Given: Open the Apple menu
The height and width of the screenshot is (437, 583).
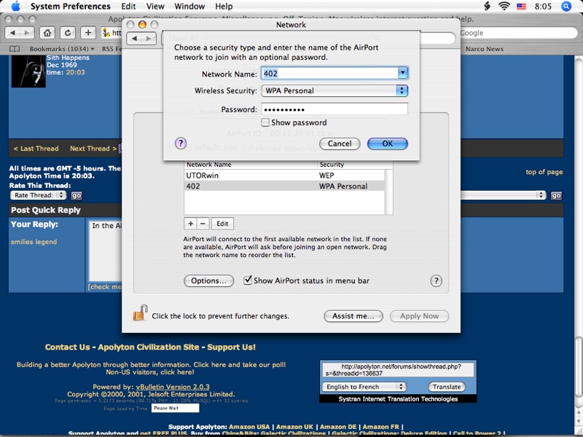Looking at the screenshot, I should [x=15, y=7].
